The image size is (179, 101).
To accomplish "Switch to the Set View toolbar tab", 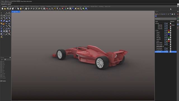I will pyautogui.click(x=16, y=6).
